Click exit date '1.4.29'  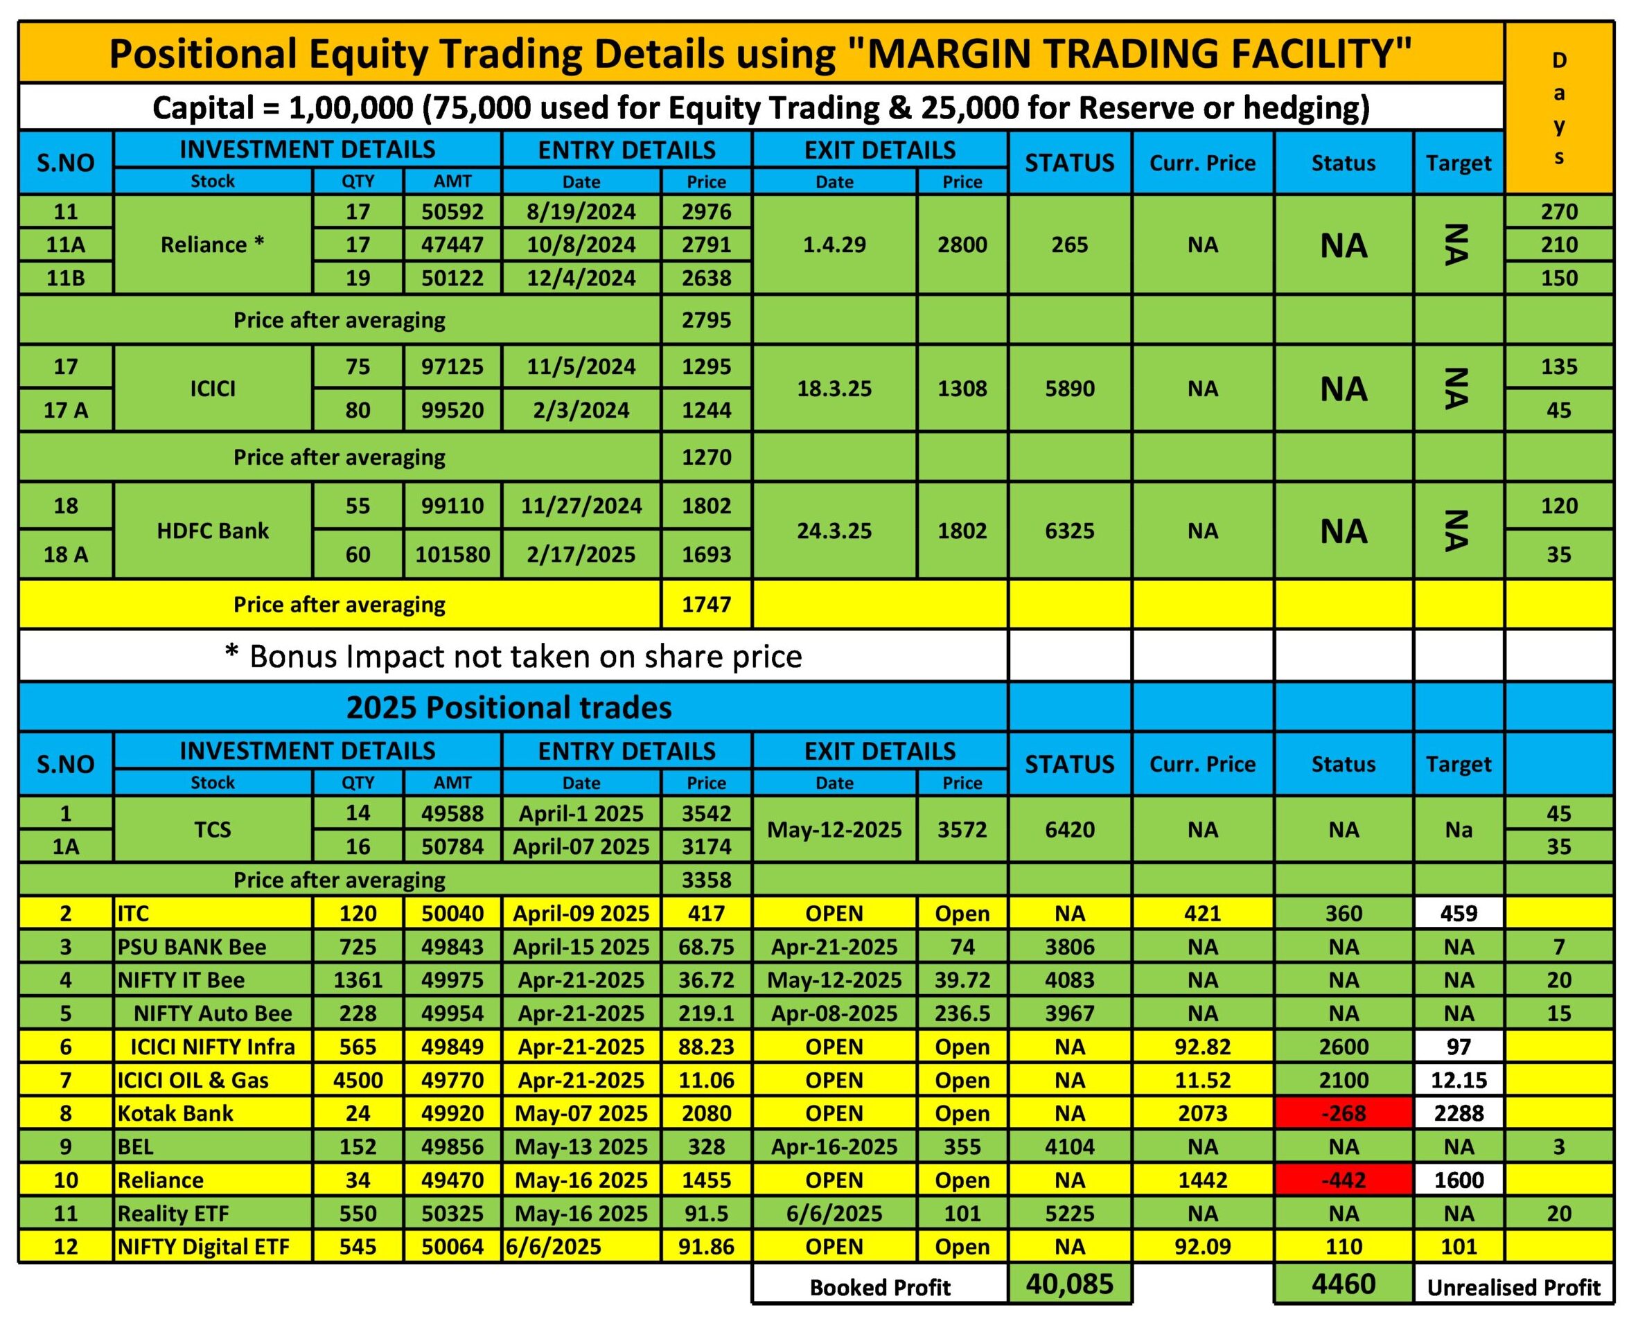834,245
